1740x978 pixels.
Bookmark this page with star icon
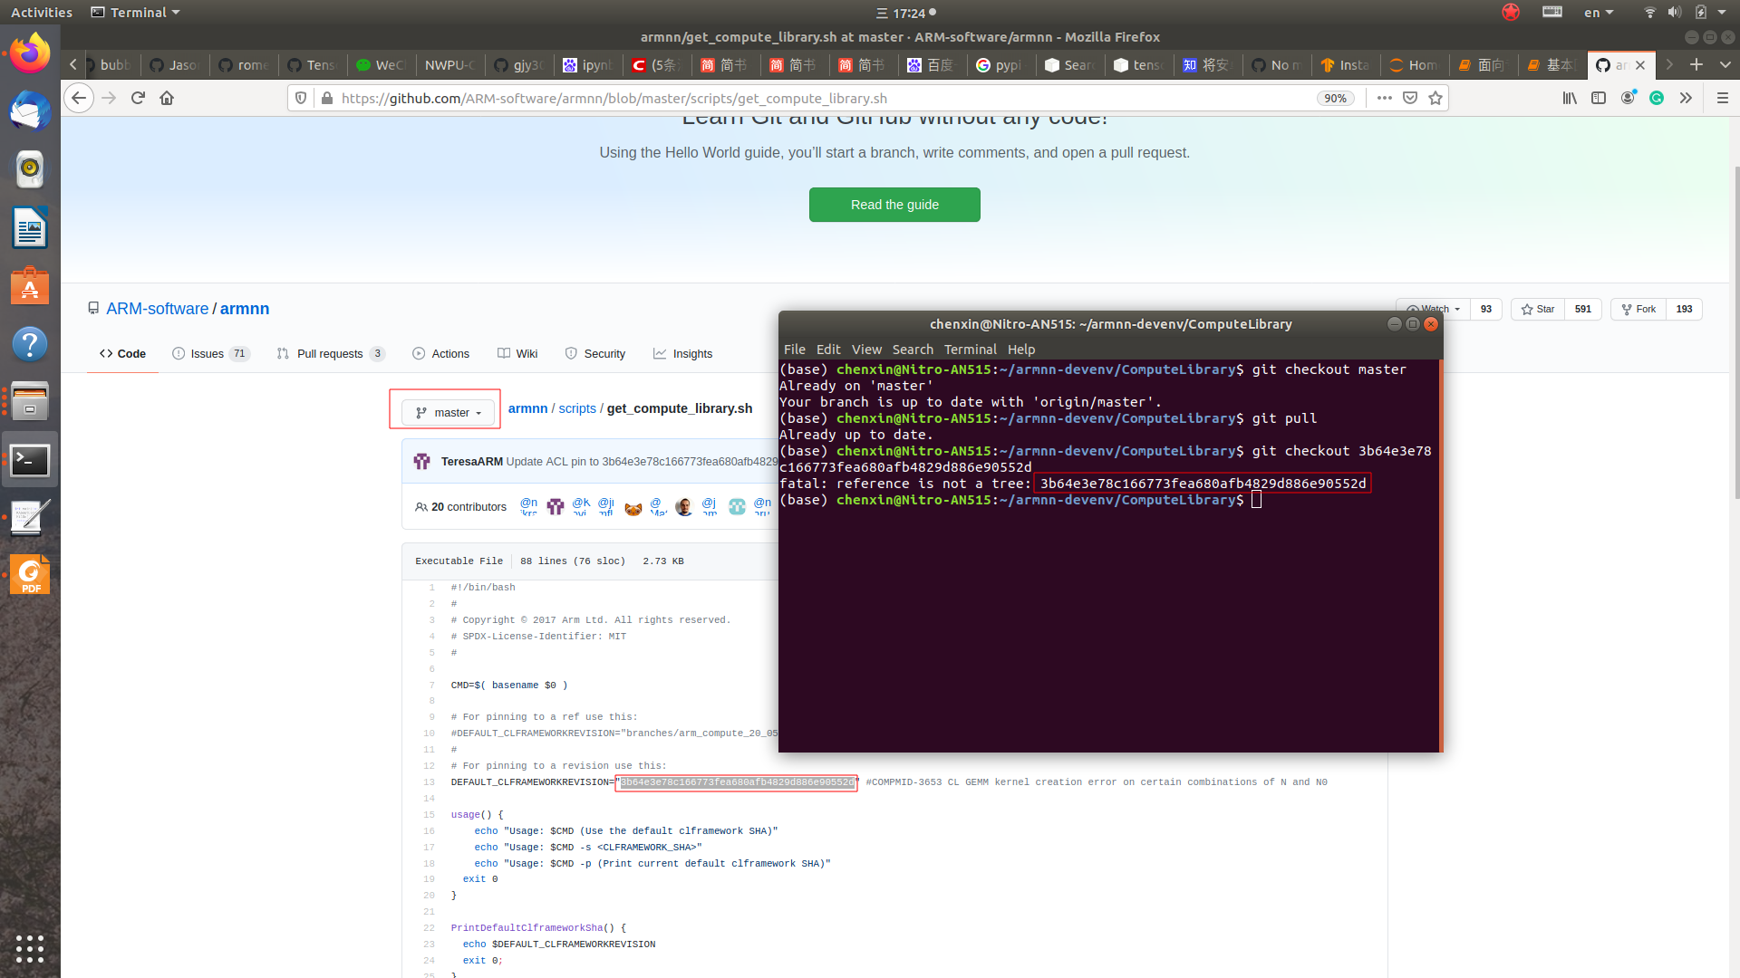(1435, 98)
